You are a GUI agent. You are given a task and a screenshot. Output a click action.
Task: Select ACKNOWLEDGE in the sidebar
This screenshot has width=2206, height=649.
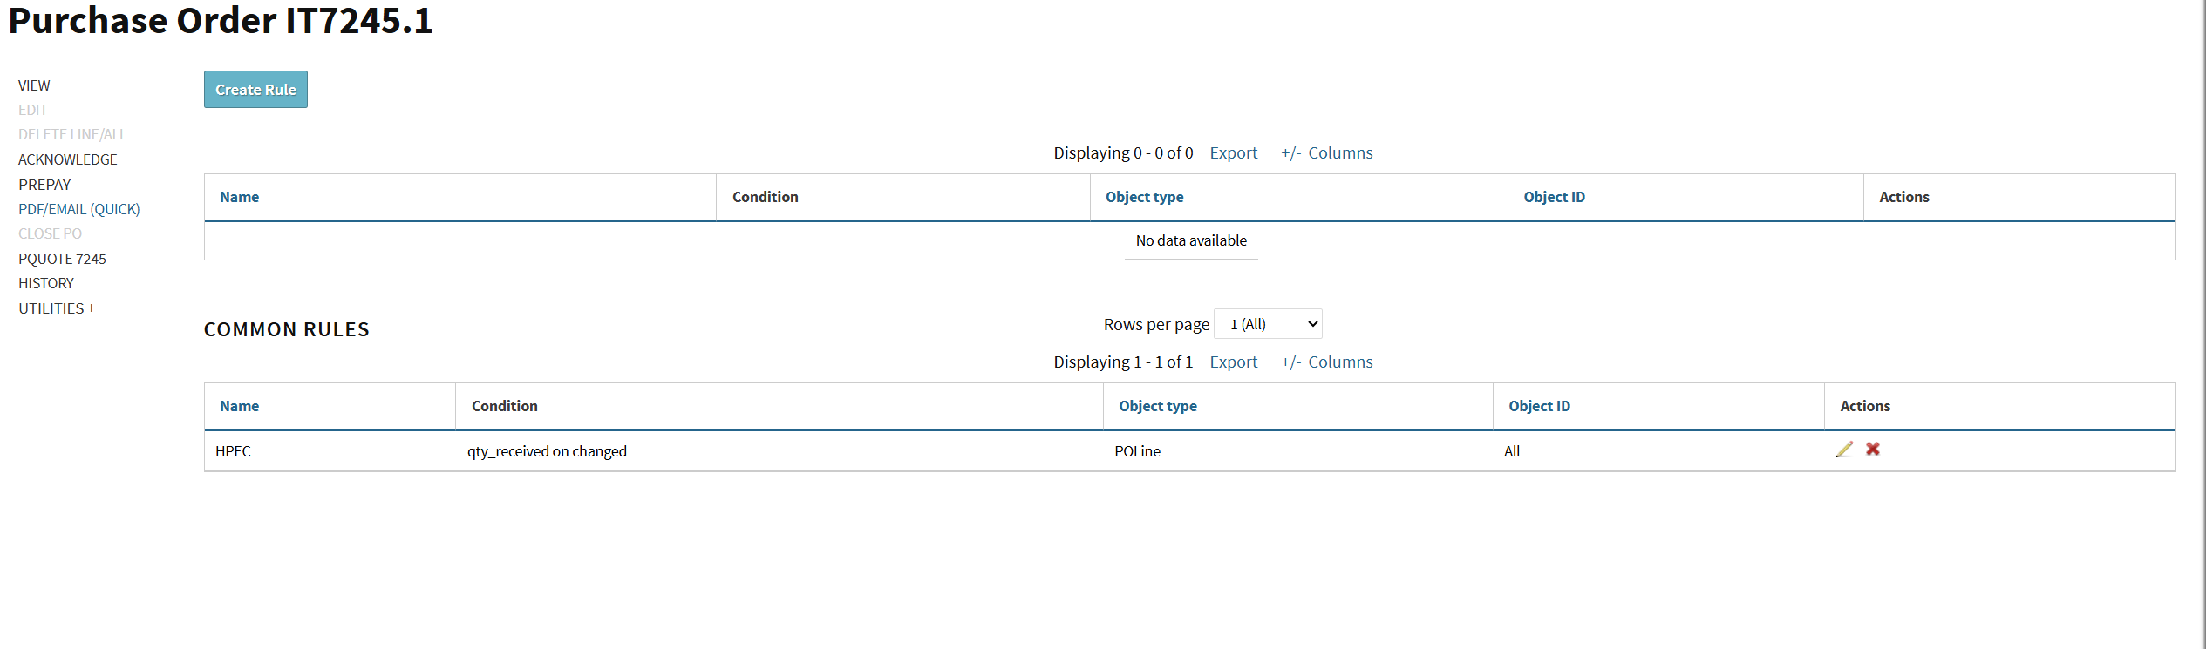[x=67, y=159]
